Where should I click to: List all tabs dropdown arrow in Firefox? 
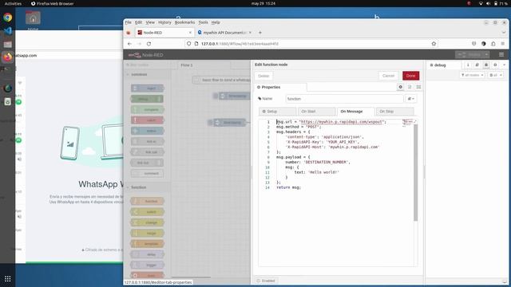[x=504, y=33]
